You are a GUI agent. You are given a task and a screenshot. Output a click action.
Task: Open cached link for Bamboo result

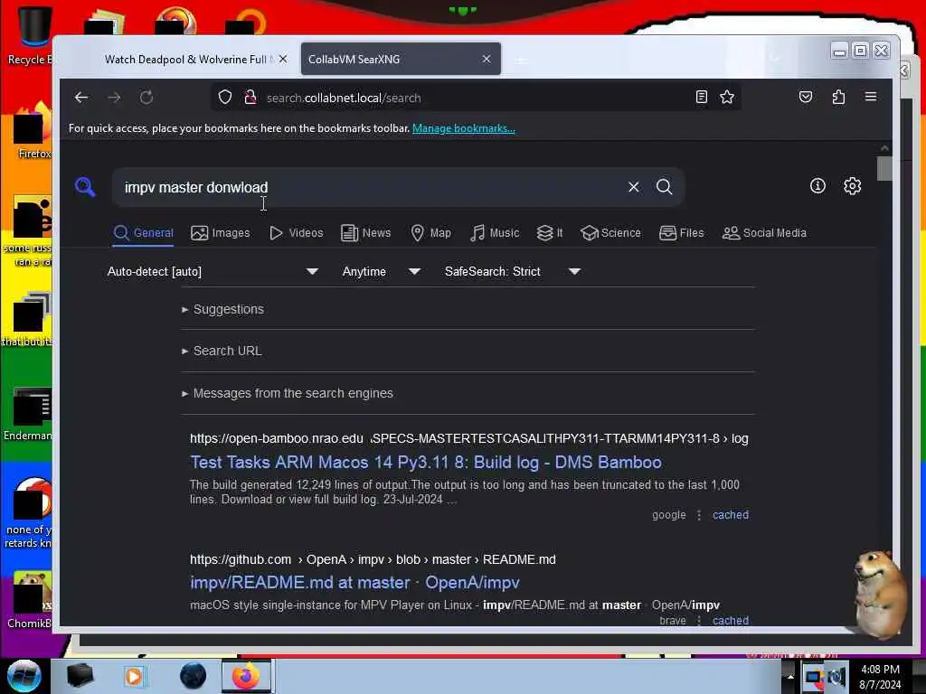[x=731, y=515]
